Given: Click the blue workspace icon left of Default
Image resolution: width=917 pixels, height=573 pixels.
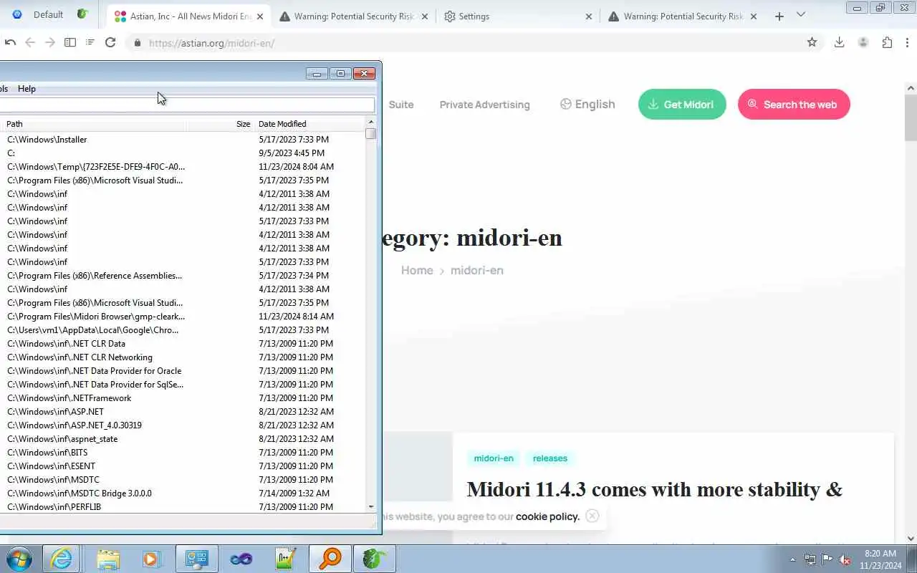Looking at the screenshot, I should [17, 14].
